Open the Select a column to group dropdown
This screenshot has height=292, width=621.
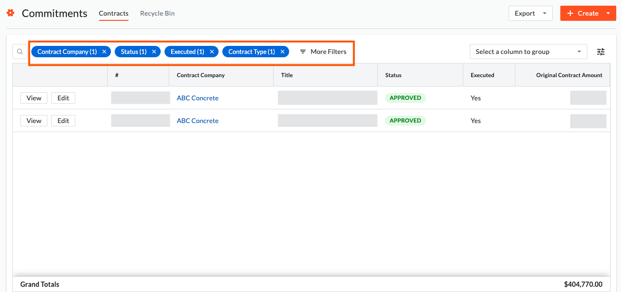coord(528,51)
